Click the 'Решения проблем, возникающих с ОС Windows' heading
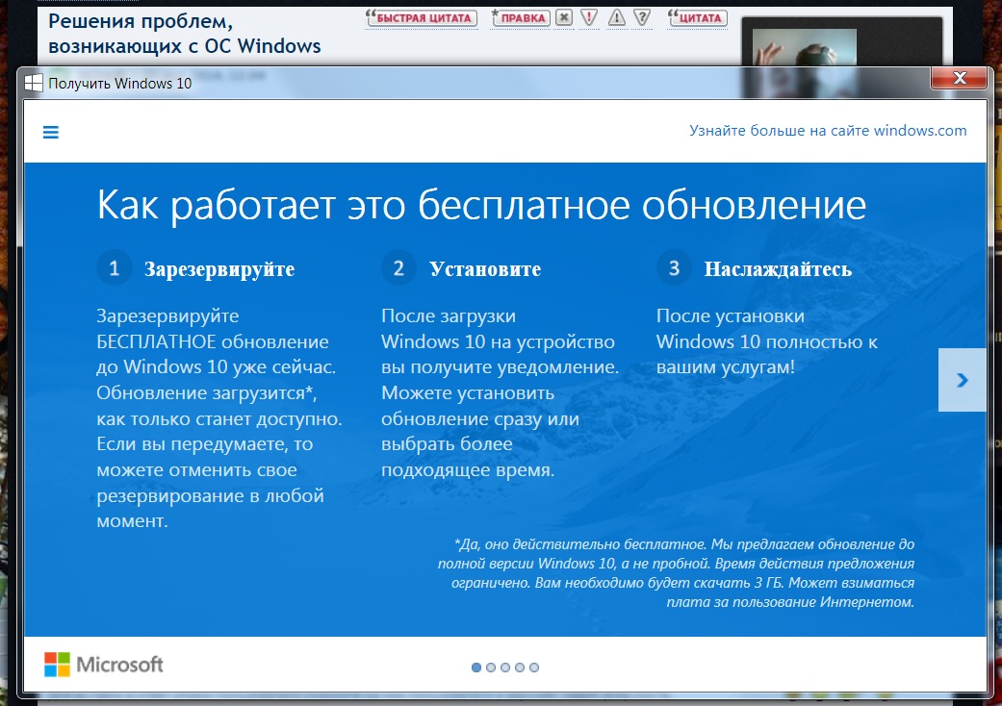Viewport: 1002px width, 706px height. pyautogui.click(x=185, y=34)
